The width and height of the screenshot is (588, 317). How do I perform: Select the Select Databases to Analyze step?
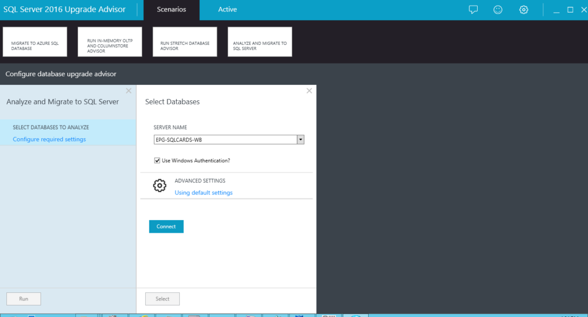[x=68, y=132]
